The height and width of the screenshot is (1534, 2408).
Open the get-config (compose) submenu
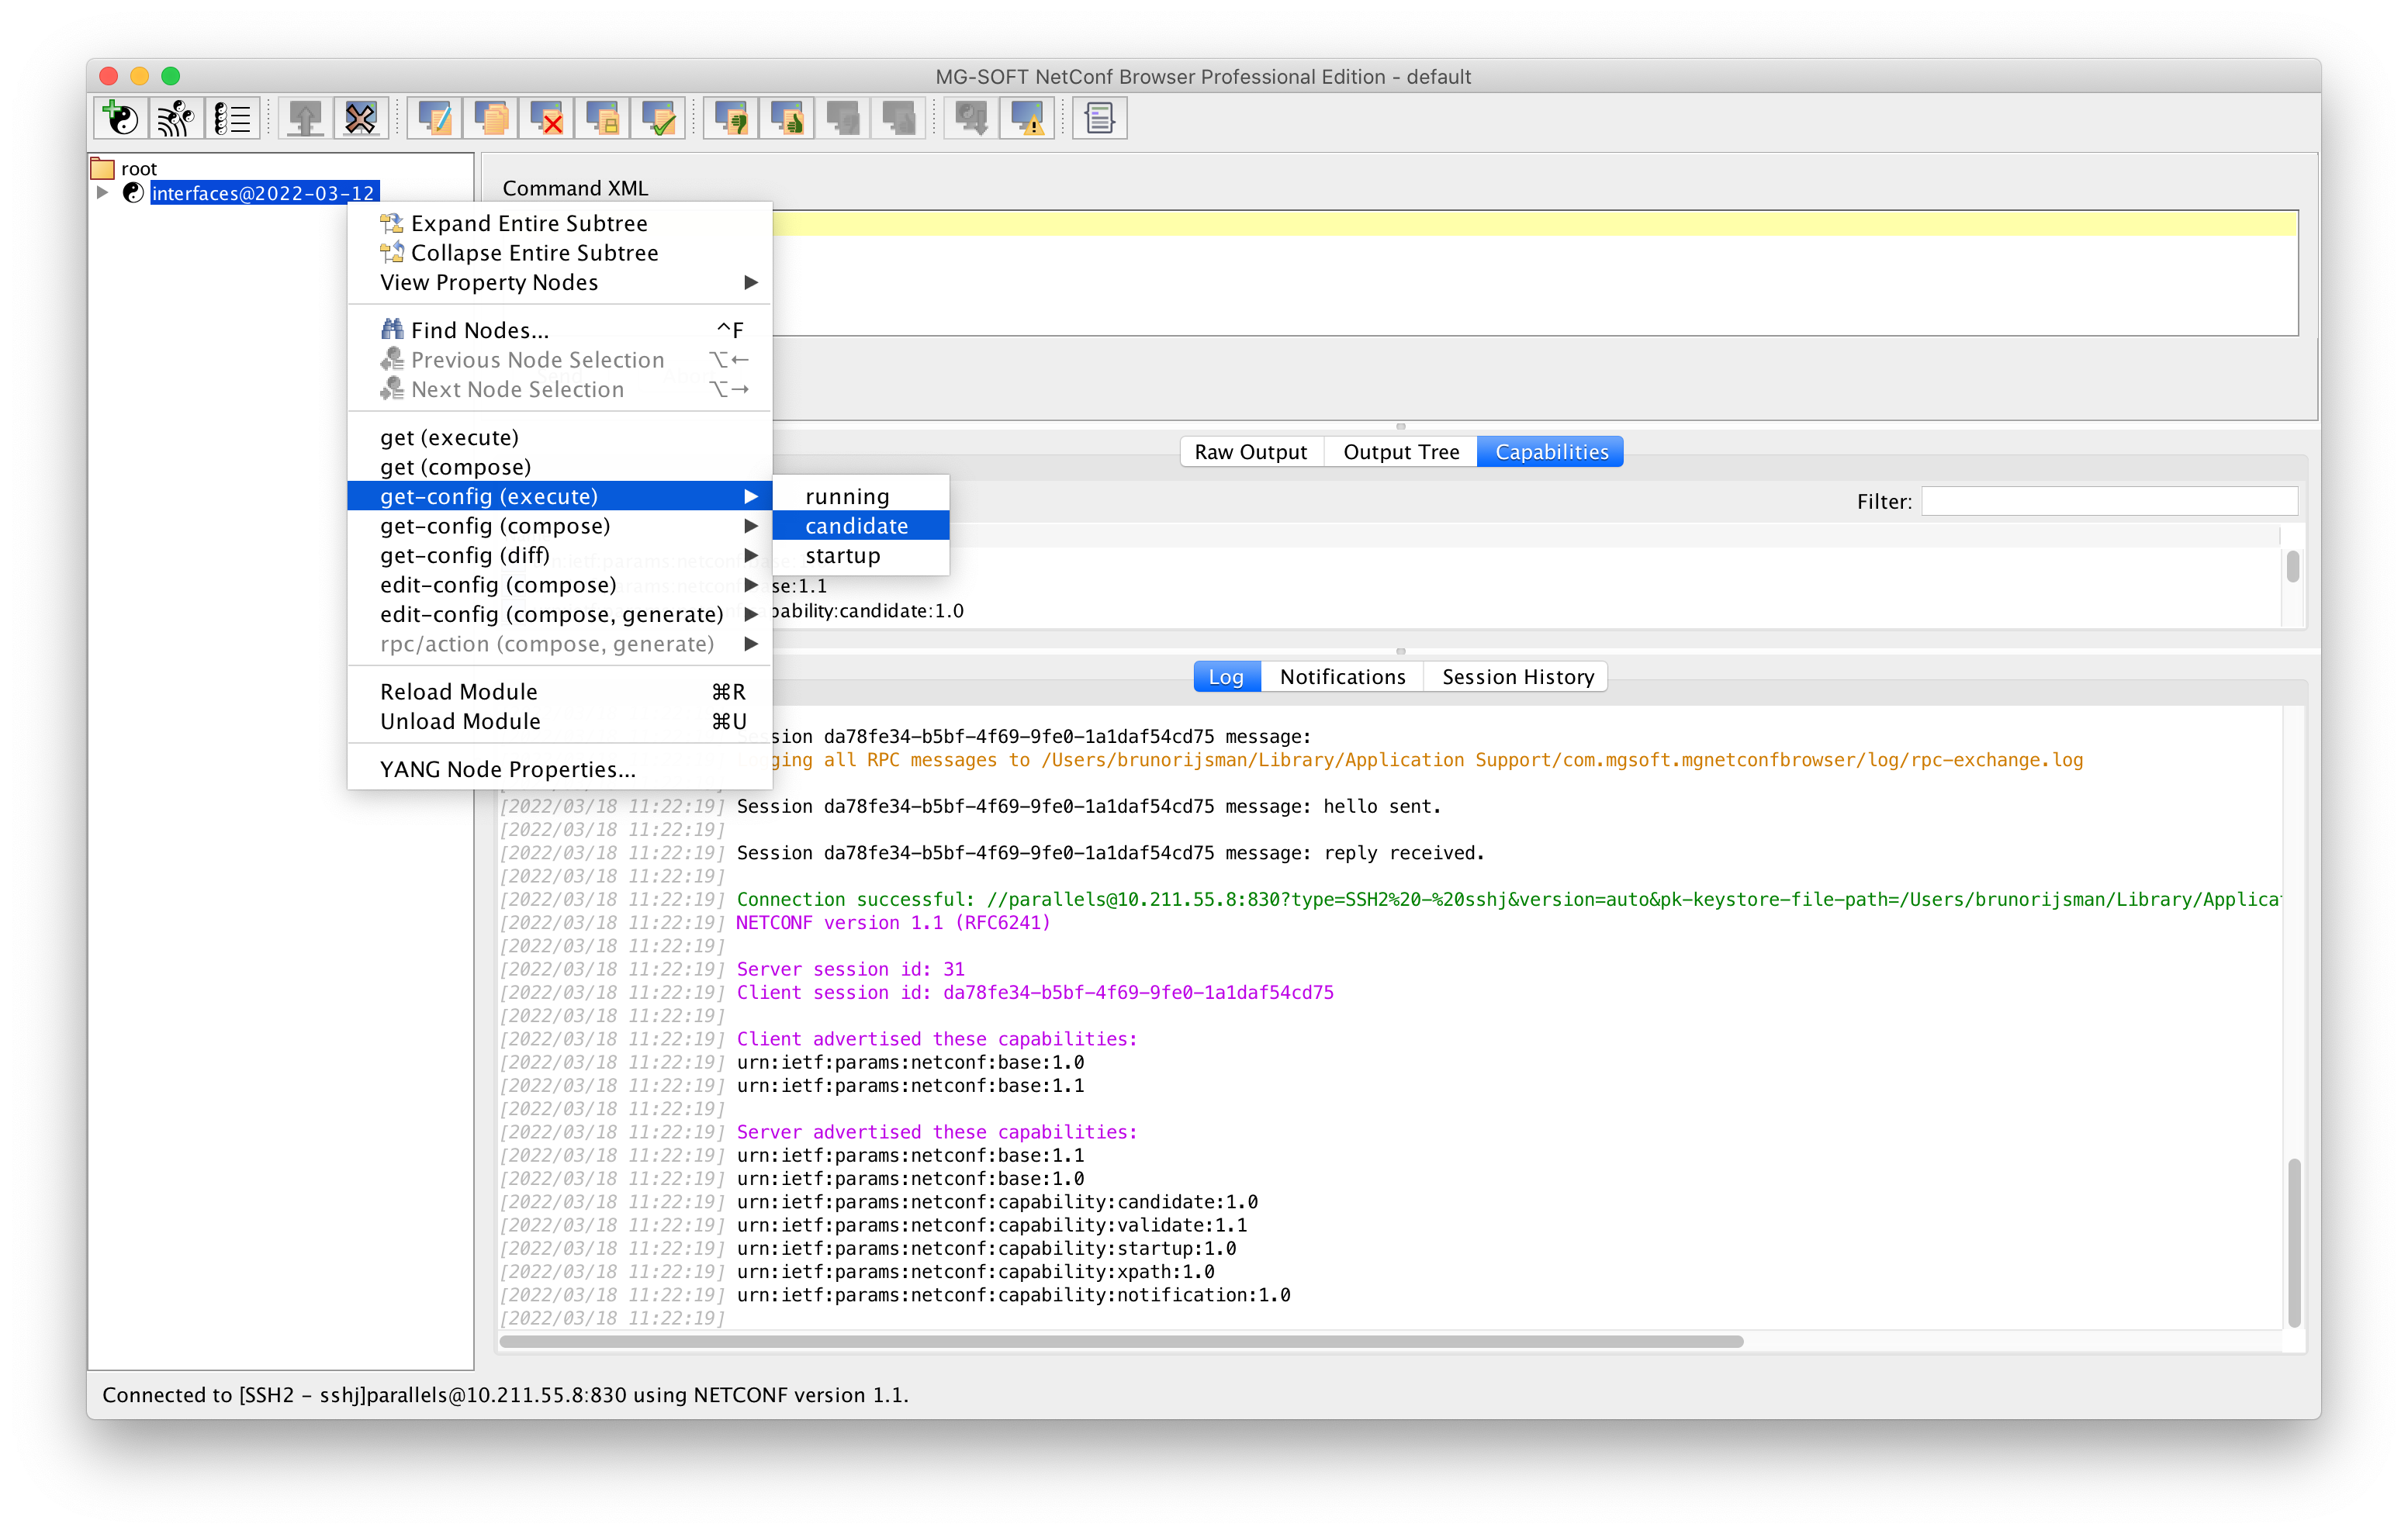[x=495, y=526]
